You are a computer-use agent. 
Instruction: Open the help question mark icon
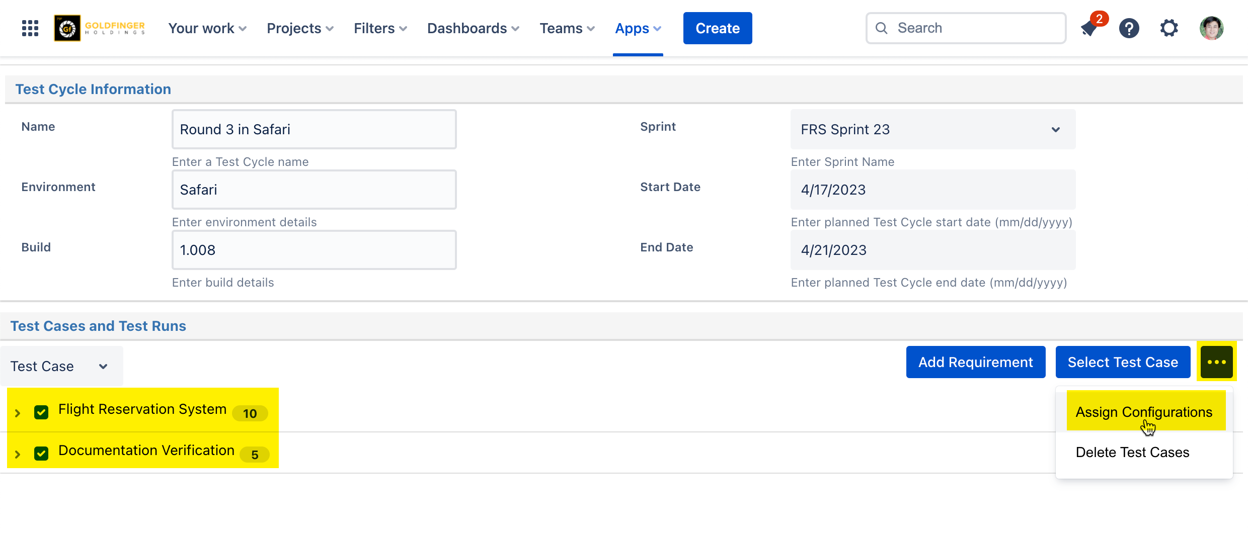pyautogui.click(x=1129, y=28)
